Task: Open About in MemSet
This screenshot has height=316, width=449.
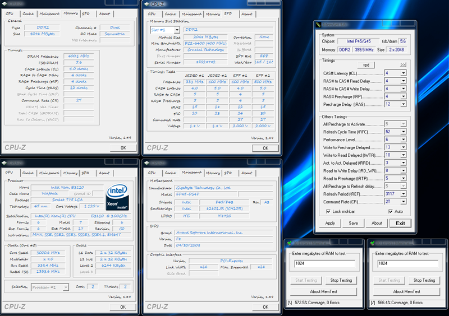Action: (377, 223)
